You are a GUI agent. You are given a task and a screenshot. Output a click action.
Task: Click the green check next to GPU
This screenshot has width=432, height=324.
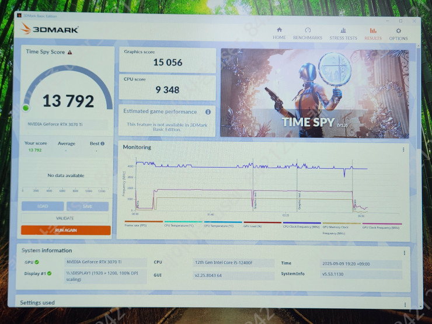click(x=37, y=262)
